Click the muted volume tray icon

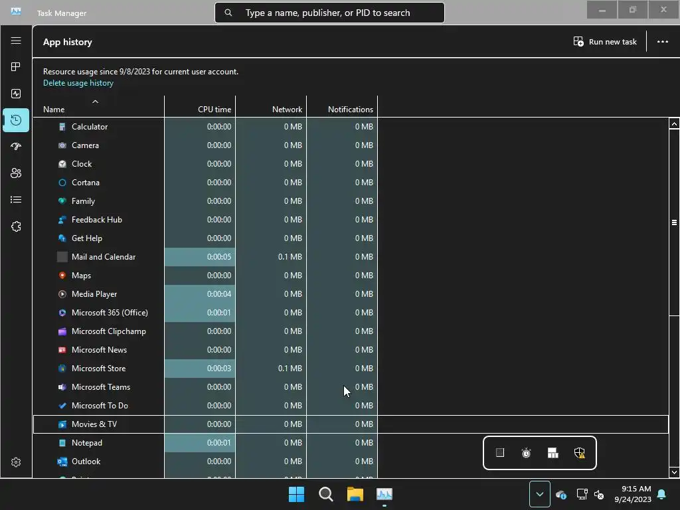(599, 494)
